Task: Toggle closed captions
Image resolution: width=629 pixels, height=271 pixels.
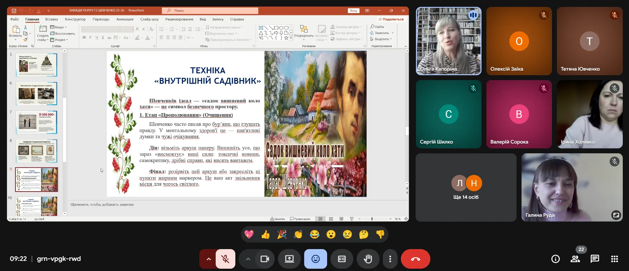Action: click(342, 259)
